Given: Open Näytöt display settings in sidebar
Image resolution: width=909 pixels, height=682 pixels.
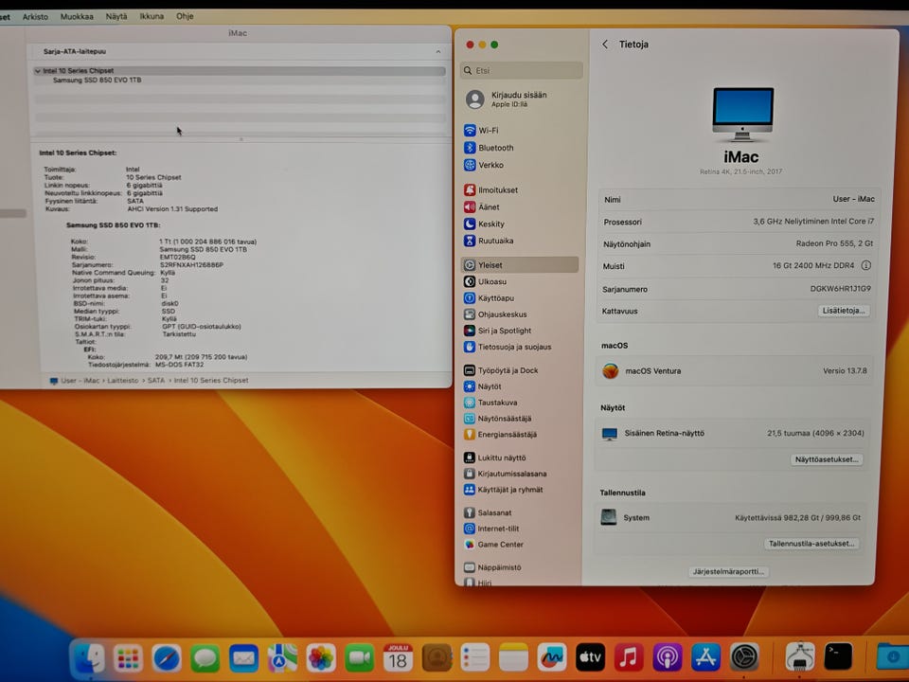Looking at the screenshot, I should [490, 386].
